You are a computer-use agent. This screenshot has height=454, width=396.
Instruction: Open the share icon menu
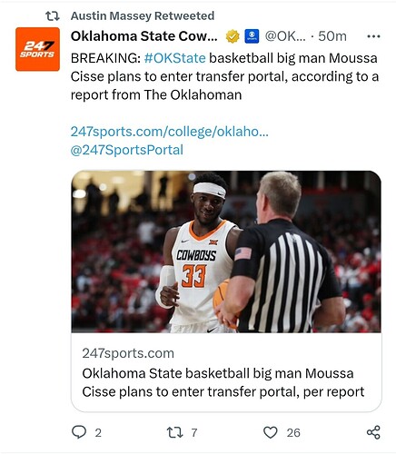(373, 432)
